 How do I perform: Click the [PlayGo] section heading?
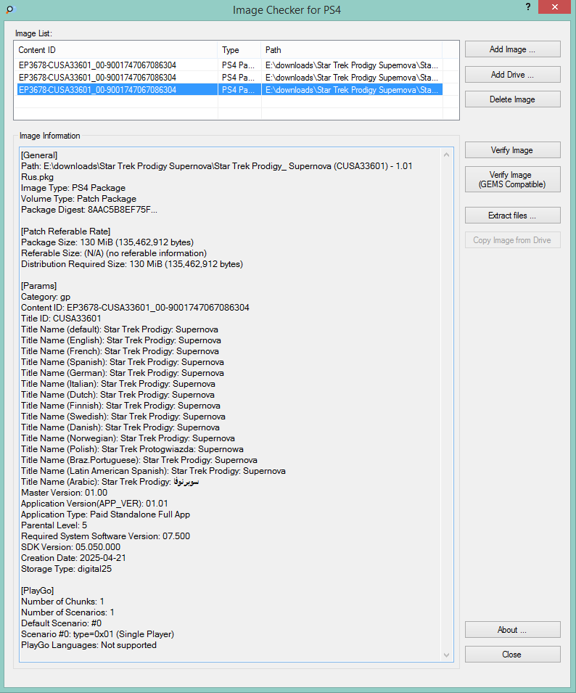pos(38,591)
